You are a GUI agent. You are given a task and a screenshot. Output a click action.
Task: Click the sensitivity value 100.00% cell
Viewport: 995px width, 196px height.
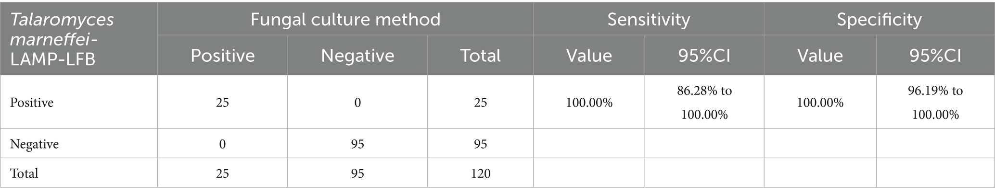click(x=589, y=103)
